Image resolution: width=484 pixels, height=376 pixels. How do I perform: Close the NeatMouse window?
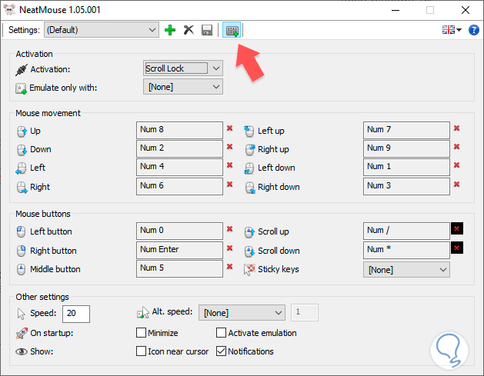[466, 10]
